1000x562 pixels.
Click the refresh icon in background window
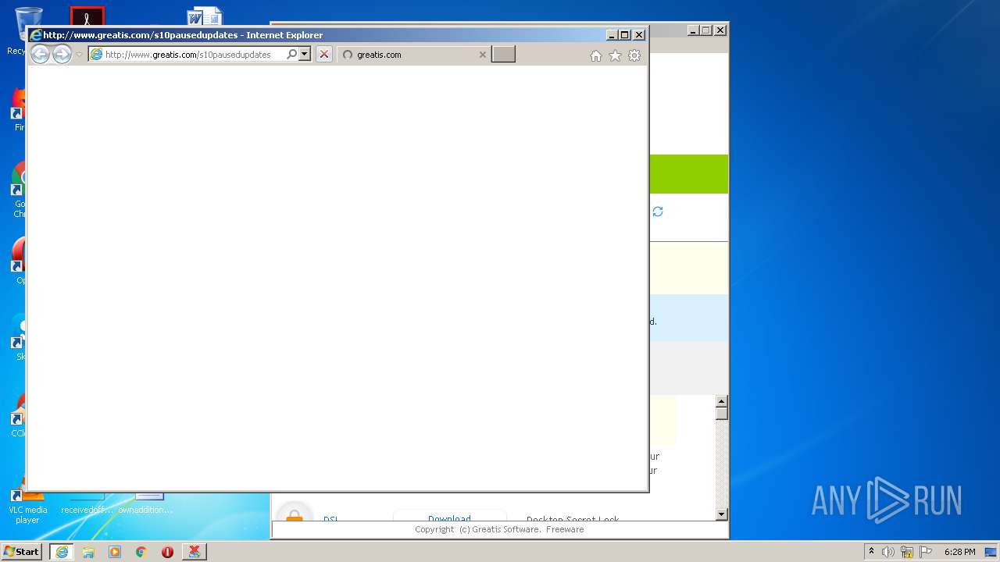pos(658,212)
